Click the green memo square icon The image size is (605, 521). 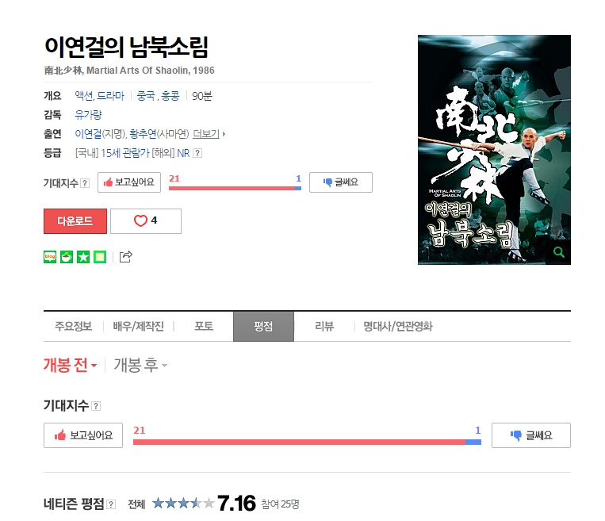pos(100,257)
